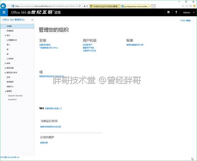Expand the 用户 tree node
The image size is (197, 161).
[x=5, y=36]
